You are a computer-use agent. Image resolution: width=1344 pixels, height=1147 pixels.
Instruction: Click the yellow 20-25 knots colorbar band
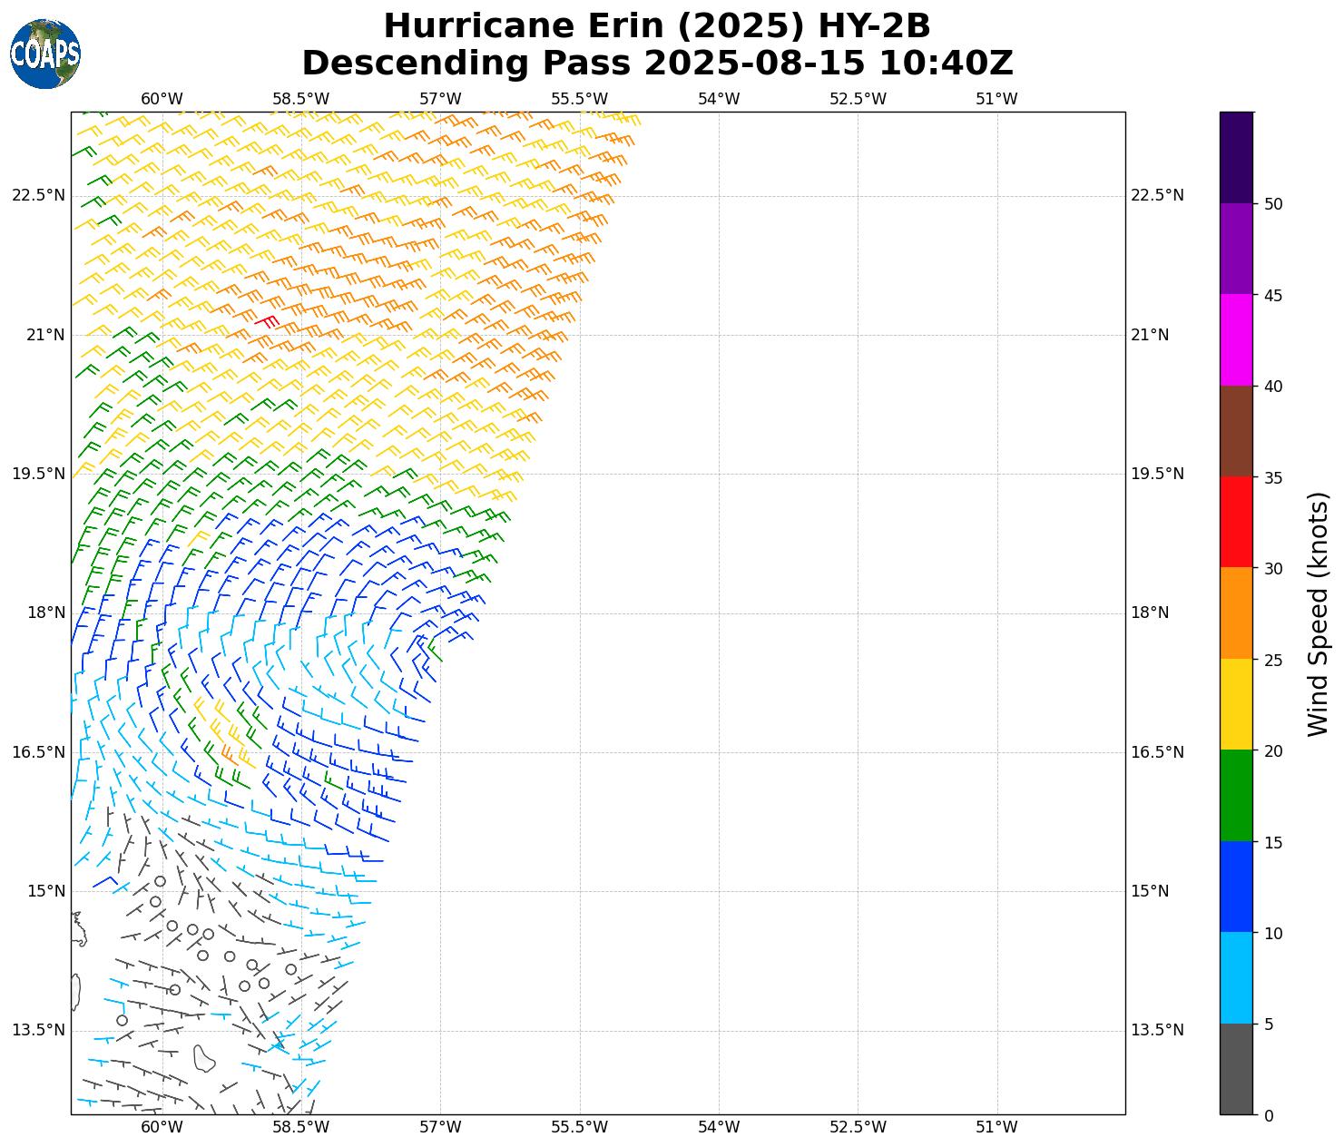[1236, 704]
